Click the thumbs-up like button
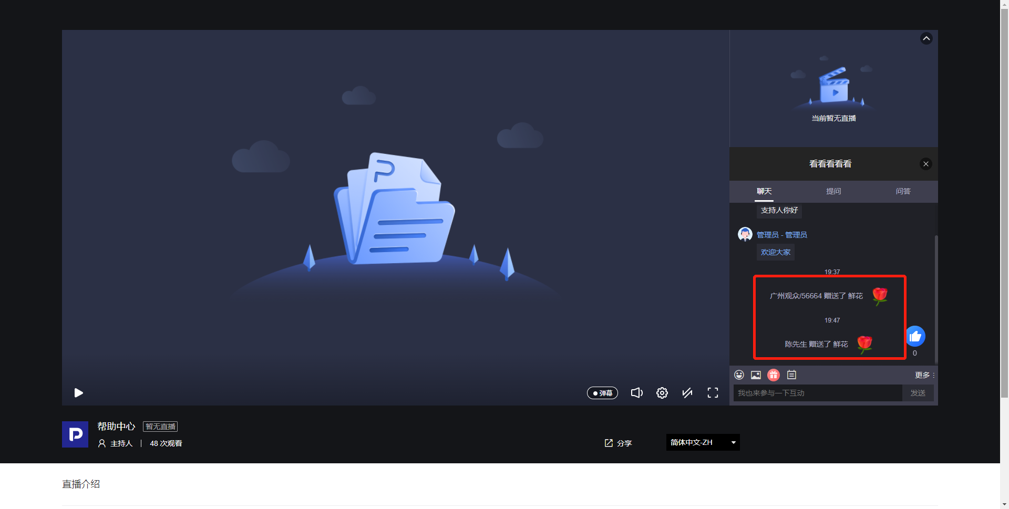1009x509 pixels. pos(915,336)
